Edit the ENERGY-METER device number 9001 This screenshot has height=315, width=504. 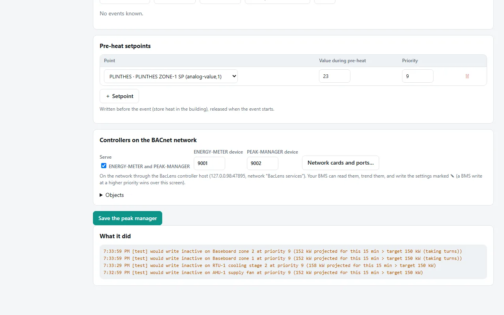pos(209,163)
